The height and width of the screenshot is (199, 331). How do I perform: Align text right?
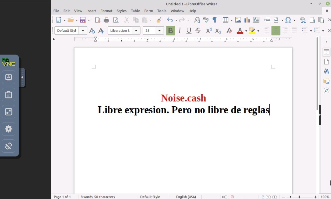click(x=285, y=30)
